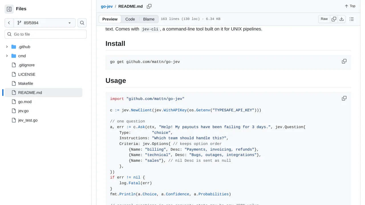Click the README.md breadcrumb filename
The width and height of the screenshot is (365, 205).
coord(130,6)
